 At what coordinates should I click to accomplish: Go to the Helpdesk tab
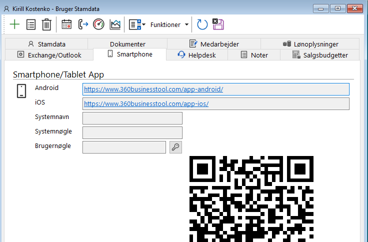(x=197, y=55)
